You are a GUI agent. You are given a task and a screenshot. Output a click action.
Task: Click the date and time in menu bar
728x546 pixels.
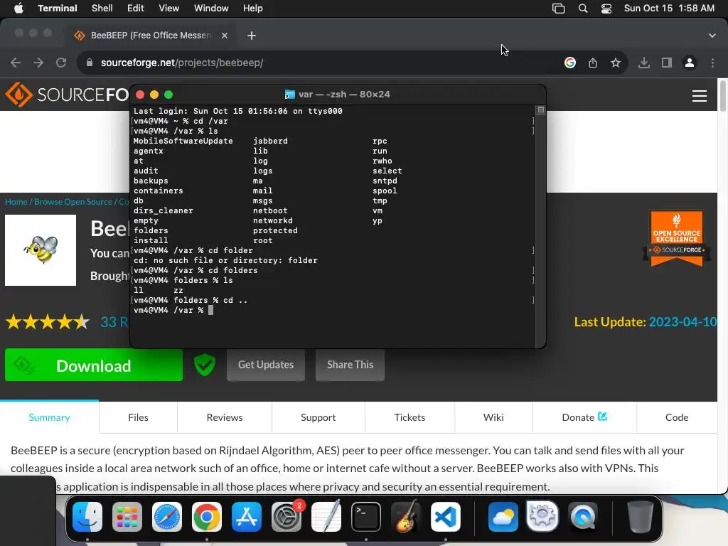coord(669,9)
